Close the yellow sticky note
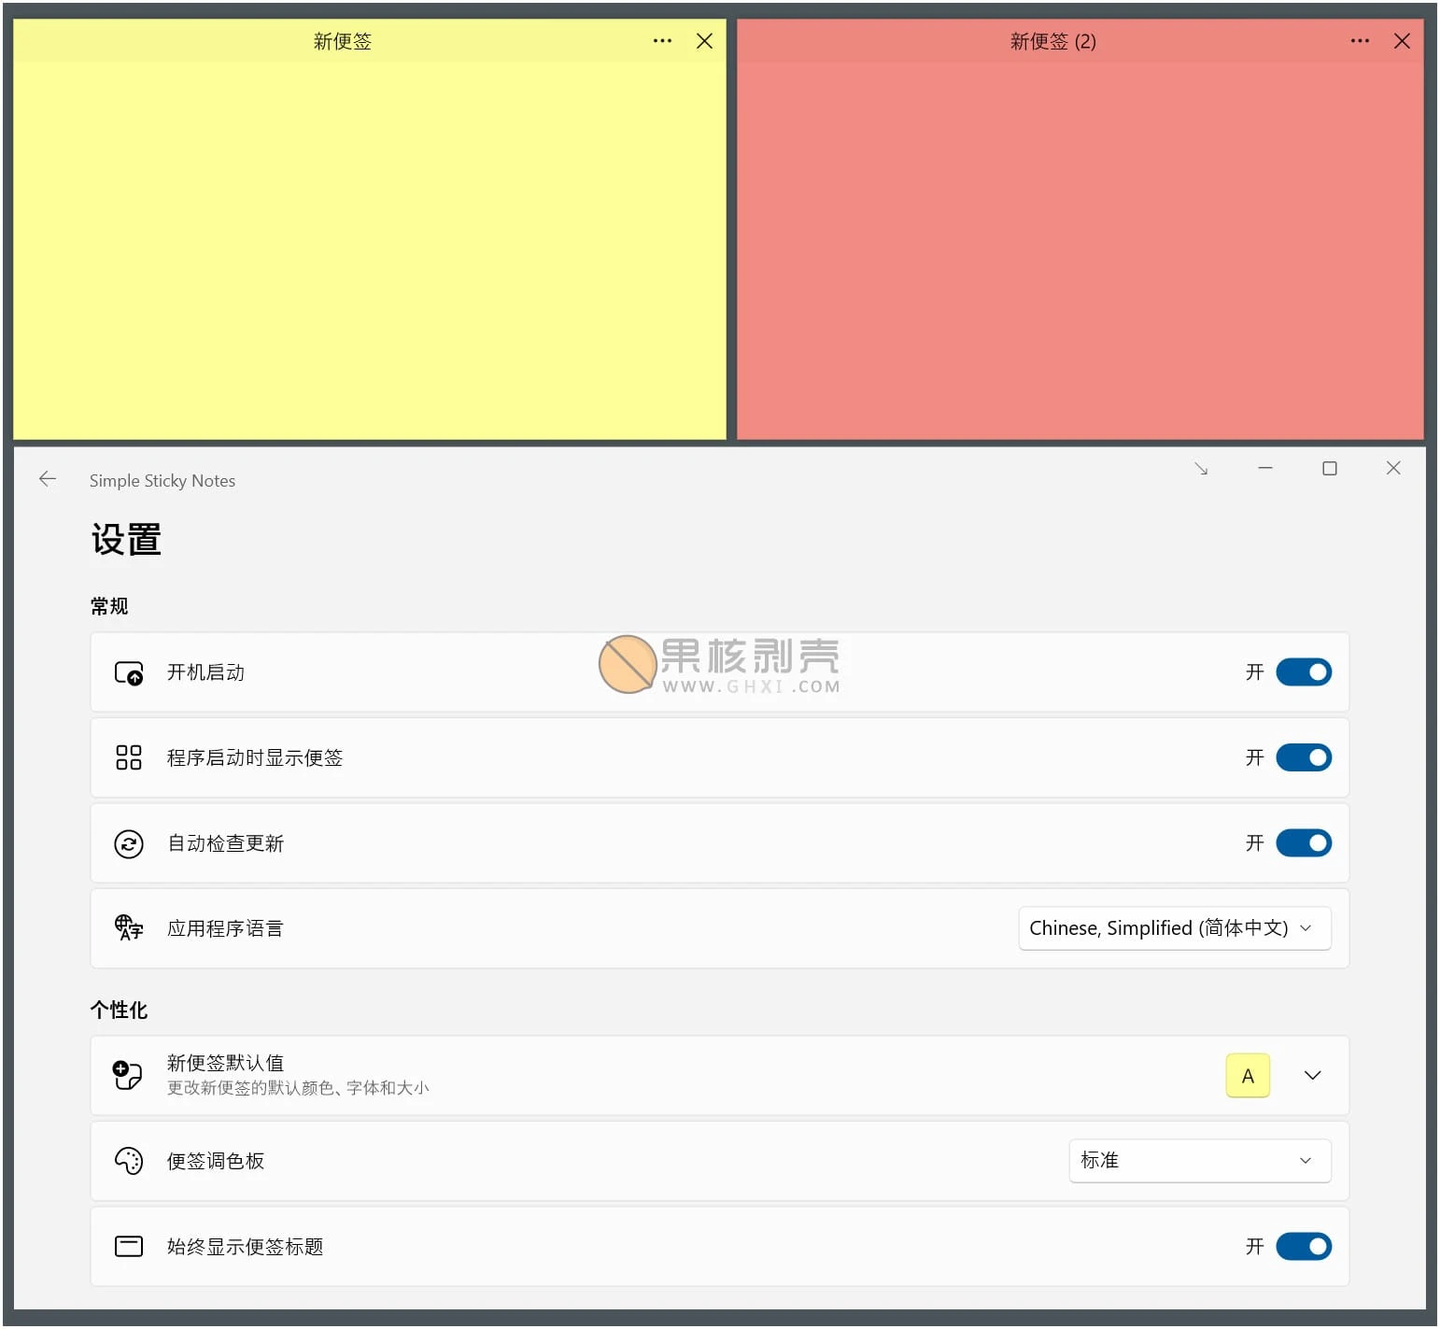Image resolution: width=1440 pixels, height=1329 pixels. point(704,41)
